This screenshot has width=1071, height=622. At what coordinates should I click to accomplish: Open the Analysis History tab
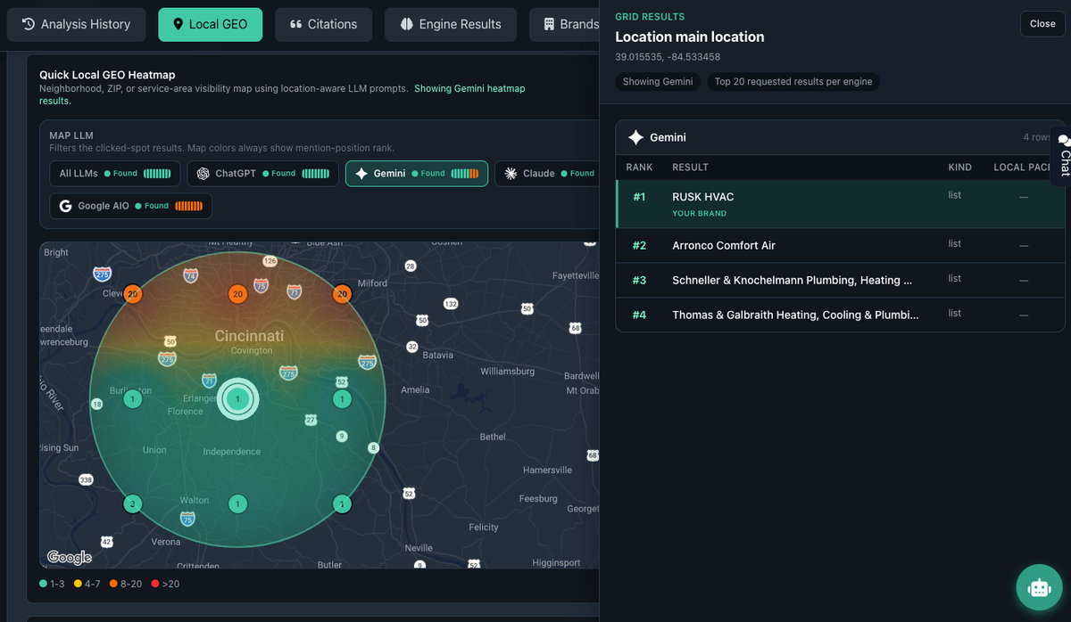pos(76,24)
